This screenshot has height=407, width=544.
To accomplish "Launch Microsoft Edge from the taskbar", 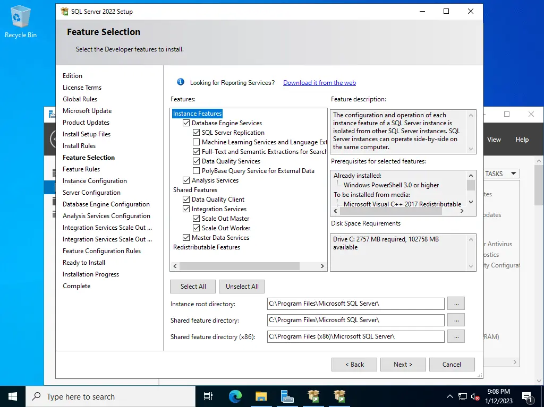I will tap(235, 396).
